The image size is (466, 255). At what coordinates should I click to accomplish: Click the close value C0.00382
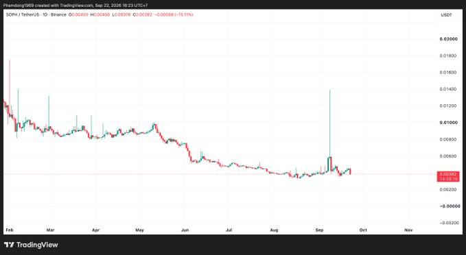(143, 14)
